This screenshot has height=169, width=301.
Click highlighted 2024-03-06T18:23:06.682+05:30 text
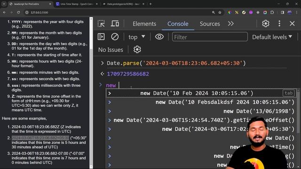[x=40, y=138]
